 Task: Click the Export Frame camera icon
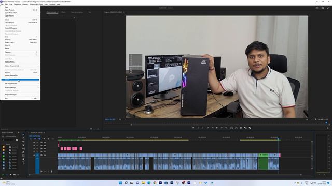(x=241, y=128)
